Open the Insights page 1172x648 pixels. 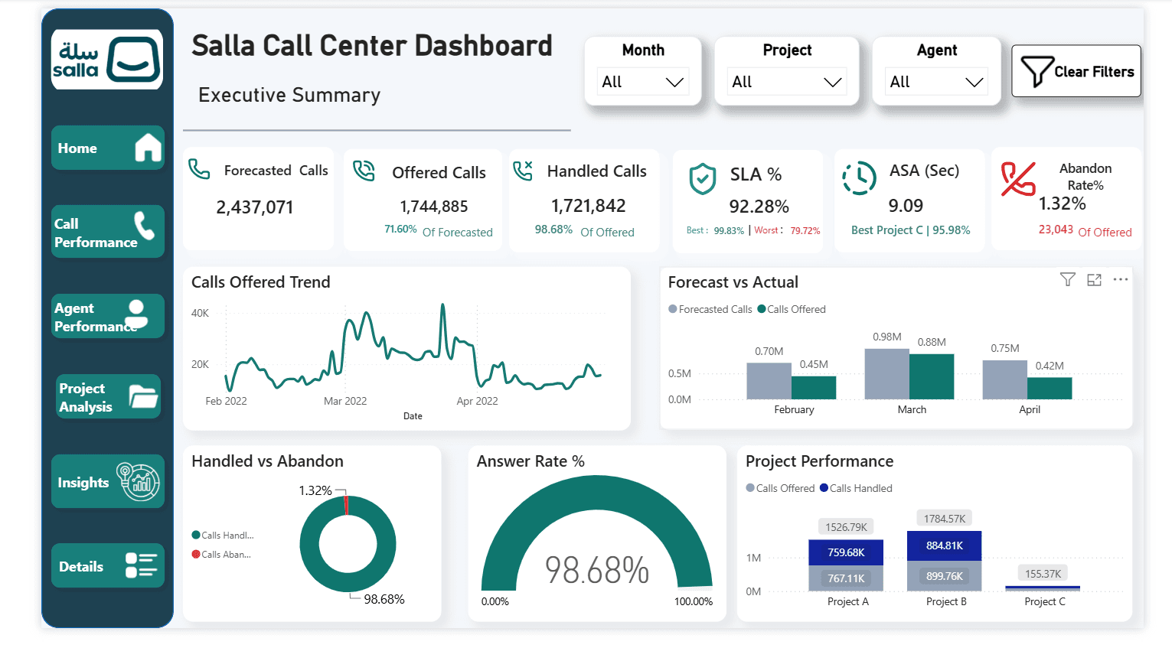[x=107, y=481]
